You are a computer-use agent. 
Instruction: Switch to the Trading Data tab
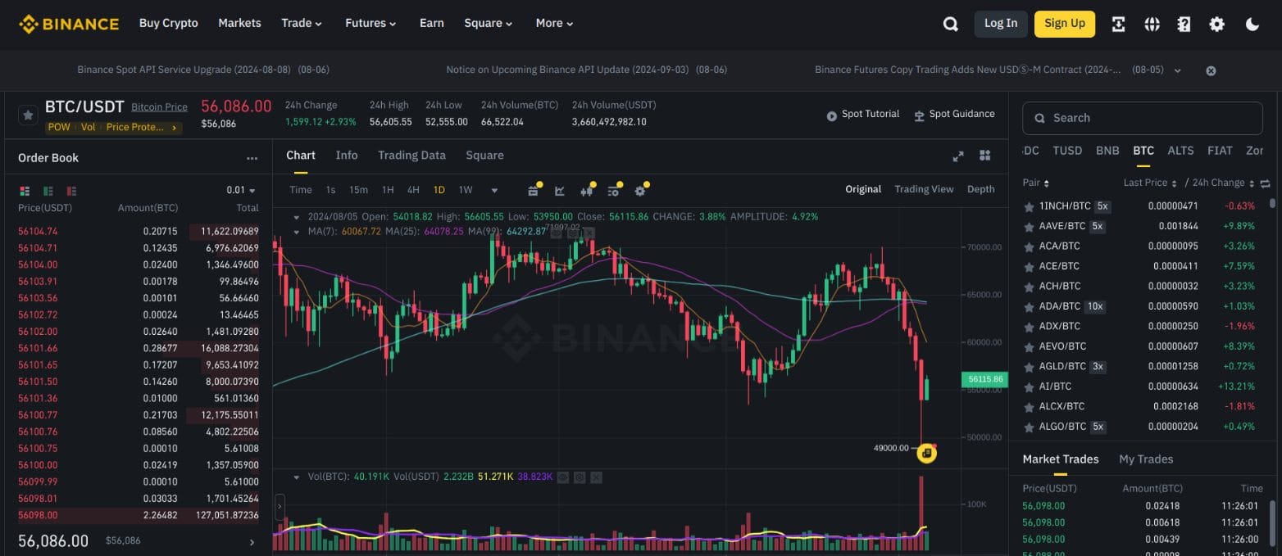pos(411,156)
